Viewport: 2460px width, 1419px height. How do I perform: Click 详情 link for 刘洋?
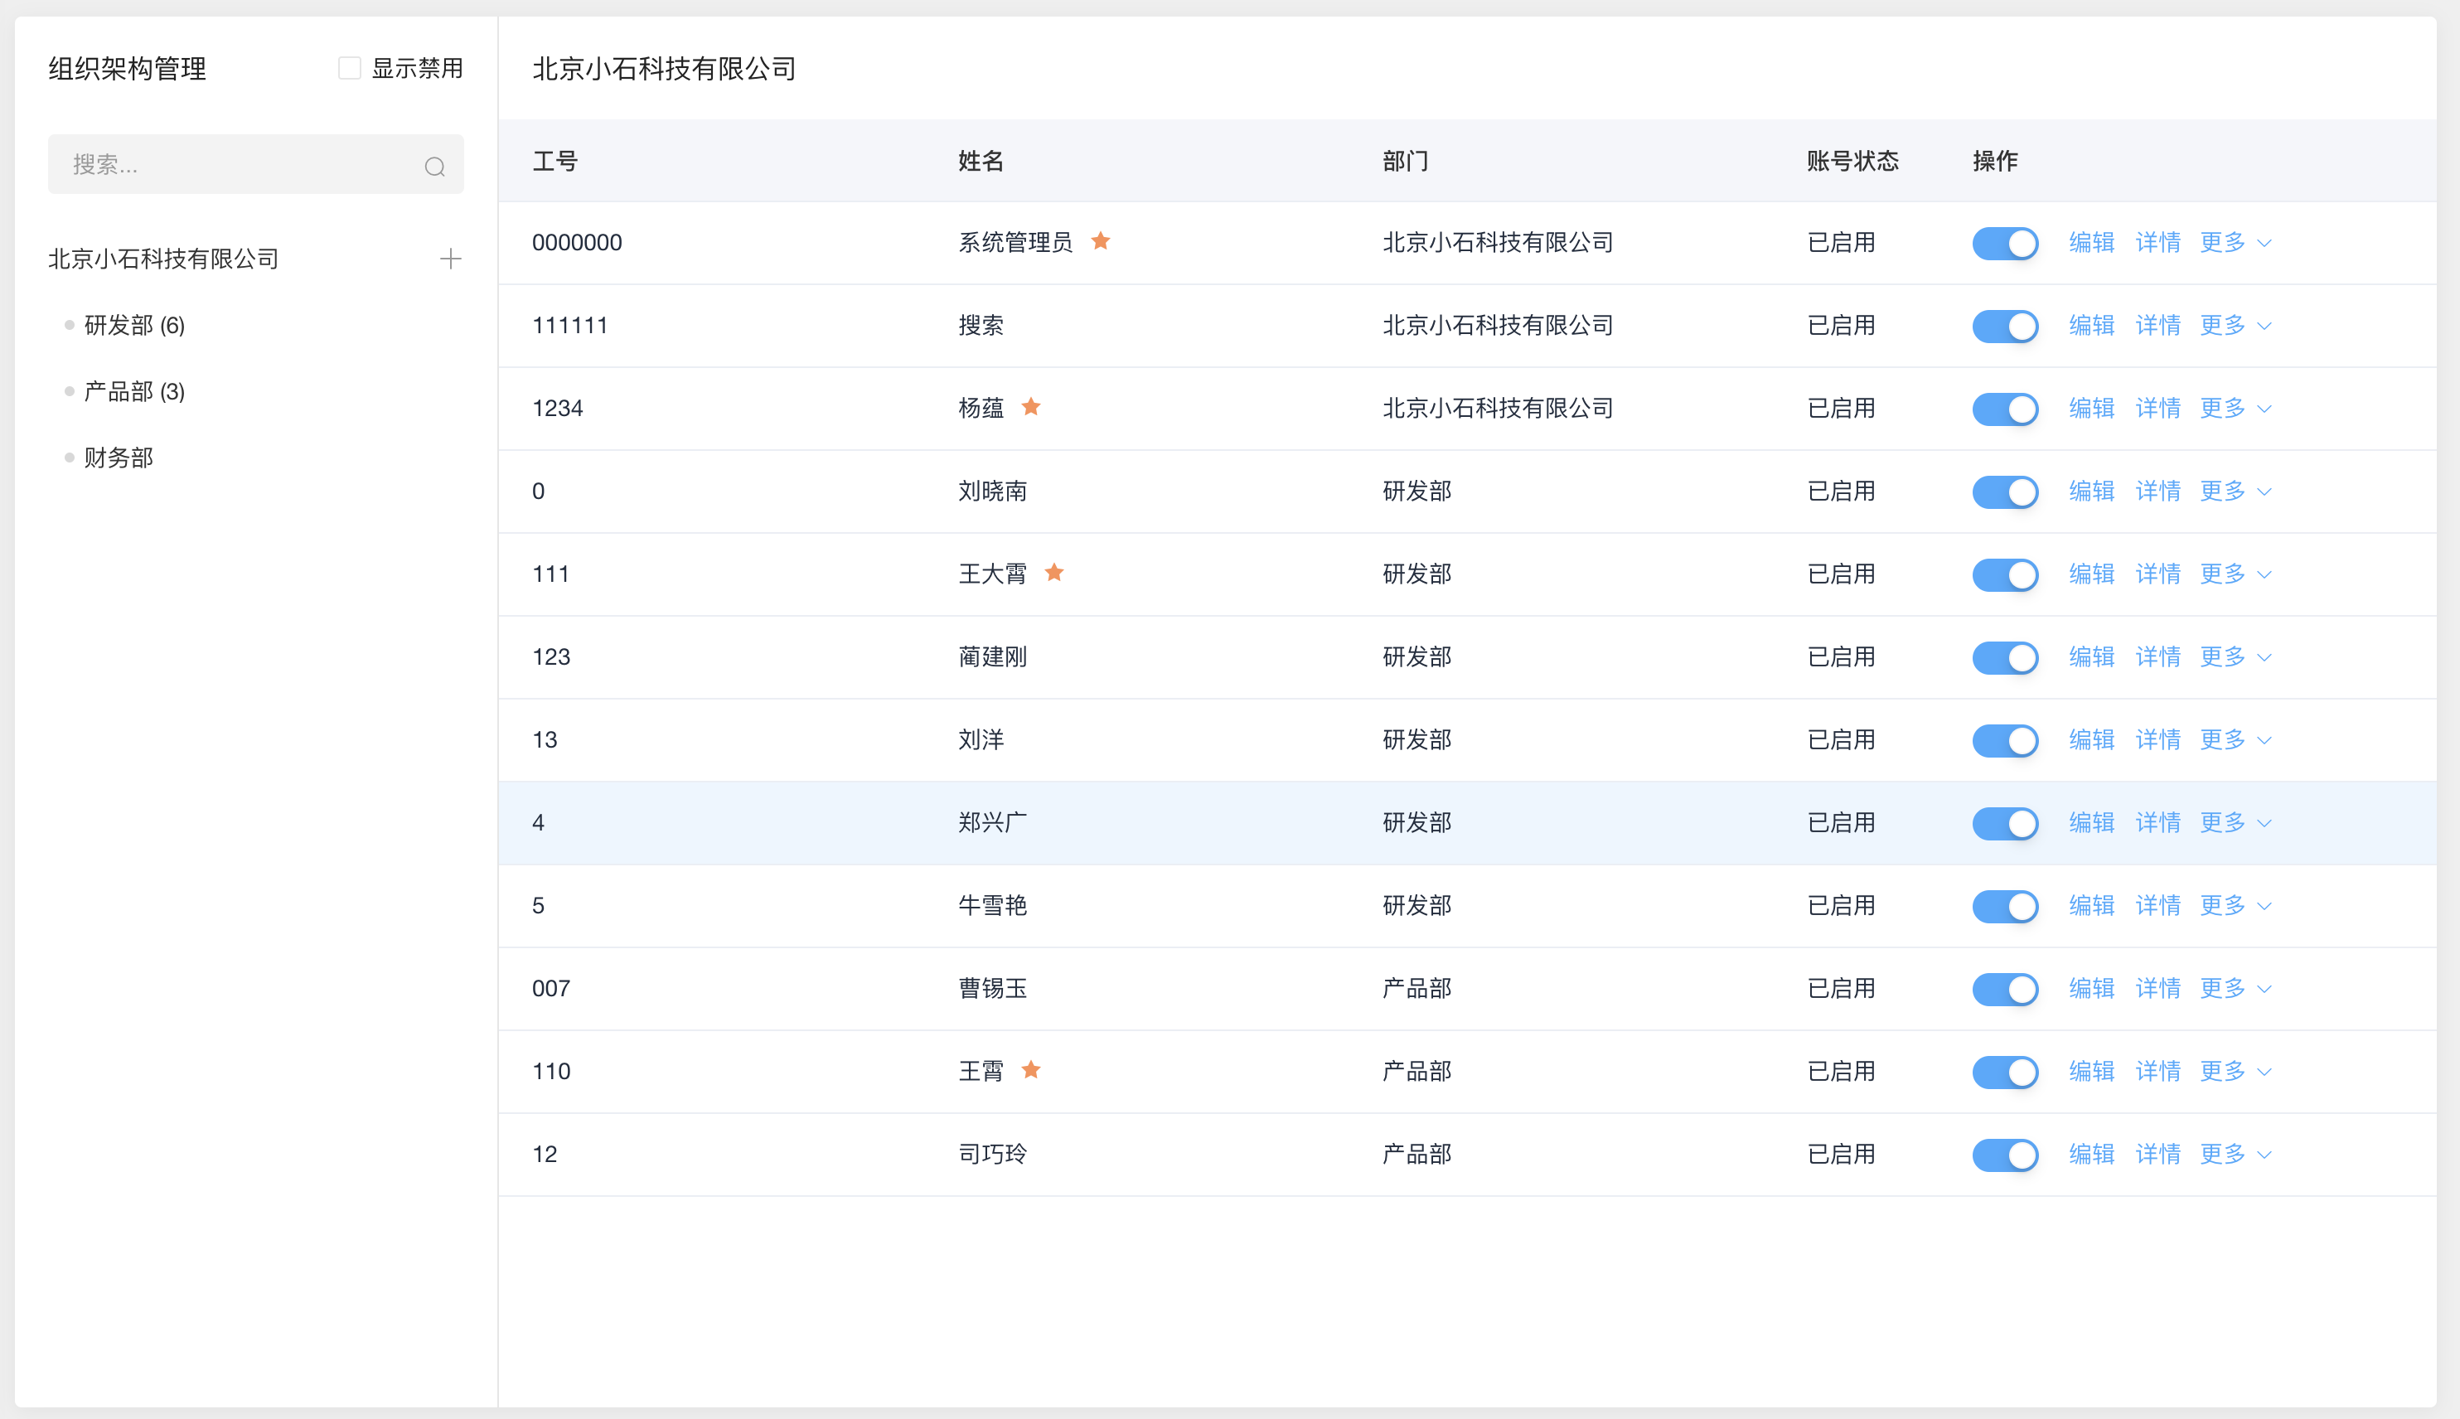point(2158,739)
